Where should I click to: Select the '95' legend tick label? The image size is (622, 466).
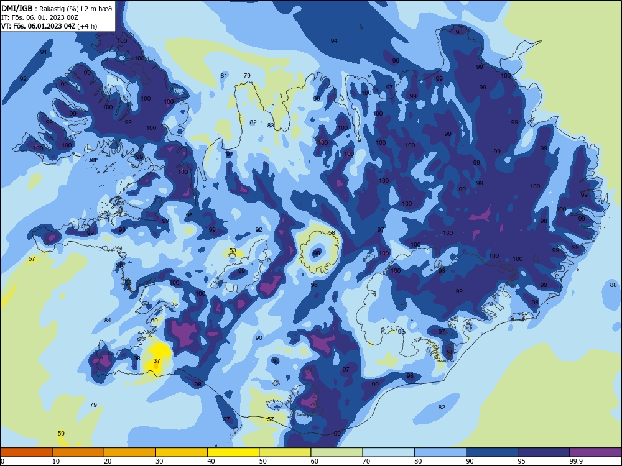(x=522, y=461)
